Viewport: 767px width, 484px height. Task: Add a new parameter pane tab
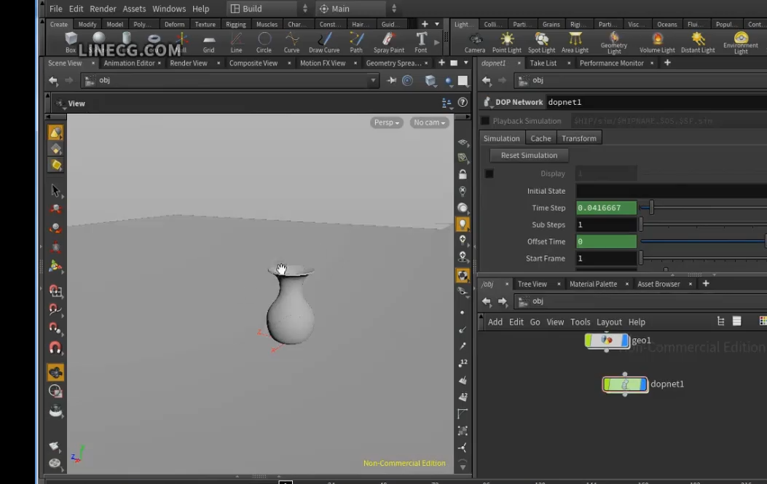(x=667, y=63)
